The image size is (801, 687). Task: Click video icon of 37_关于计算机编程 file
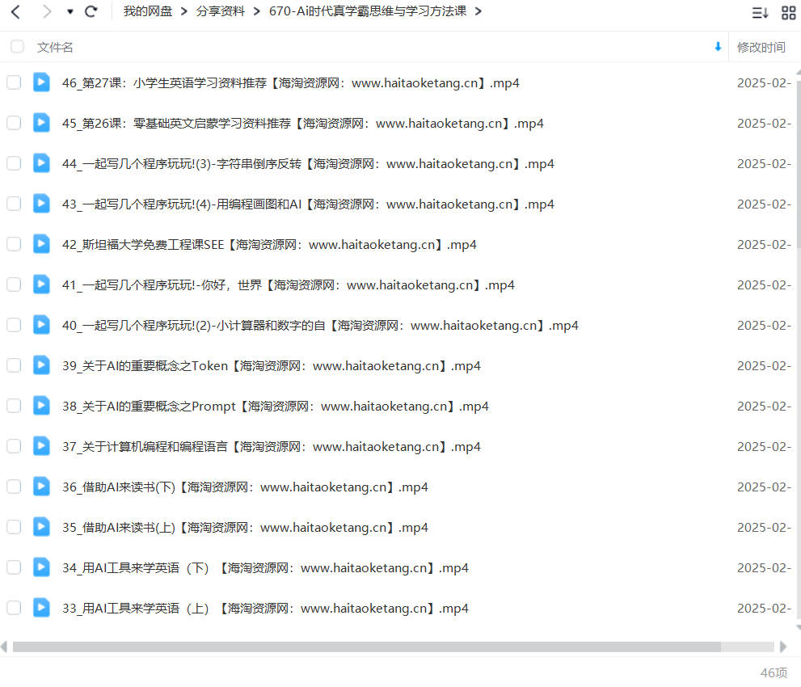point(41,446)
